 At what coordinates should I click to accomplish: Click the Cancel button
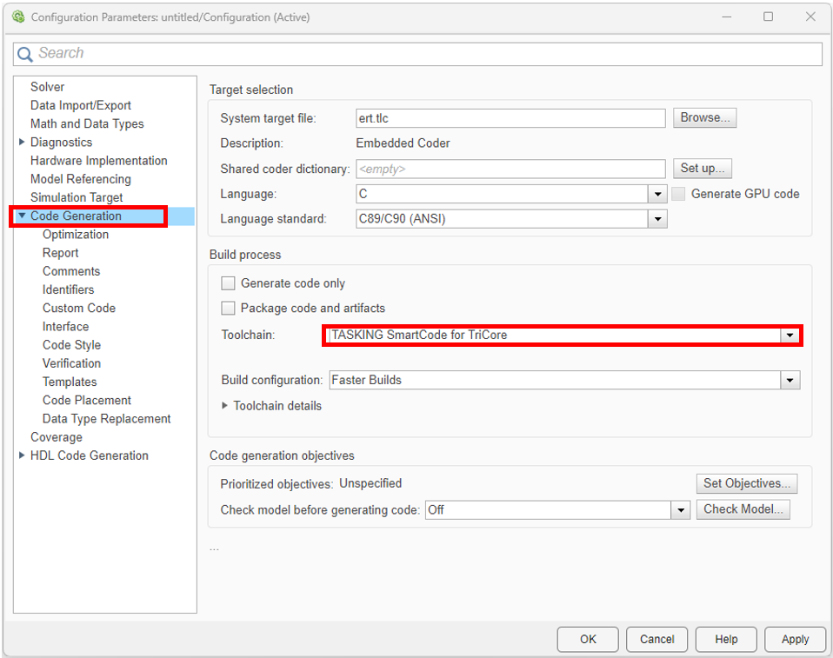[x=656, y=639]
